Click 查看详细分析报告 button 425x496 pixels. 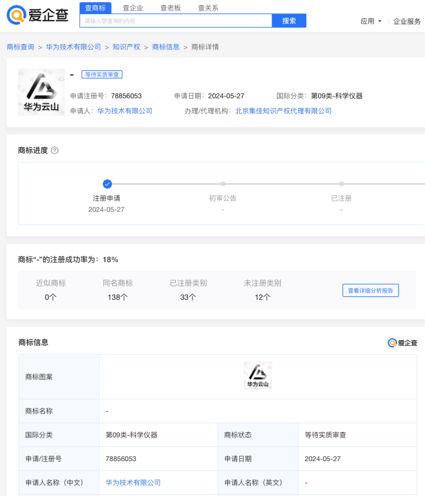370,291
